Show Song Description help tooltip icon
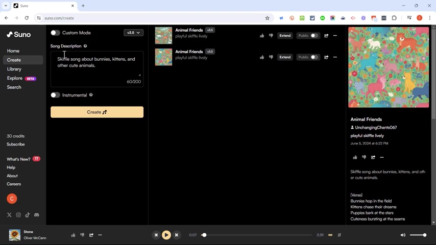Image resolution: width=436 pixels, height=245 pixels. pyautogui.click(x=85, y=46)
